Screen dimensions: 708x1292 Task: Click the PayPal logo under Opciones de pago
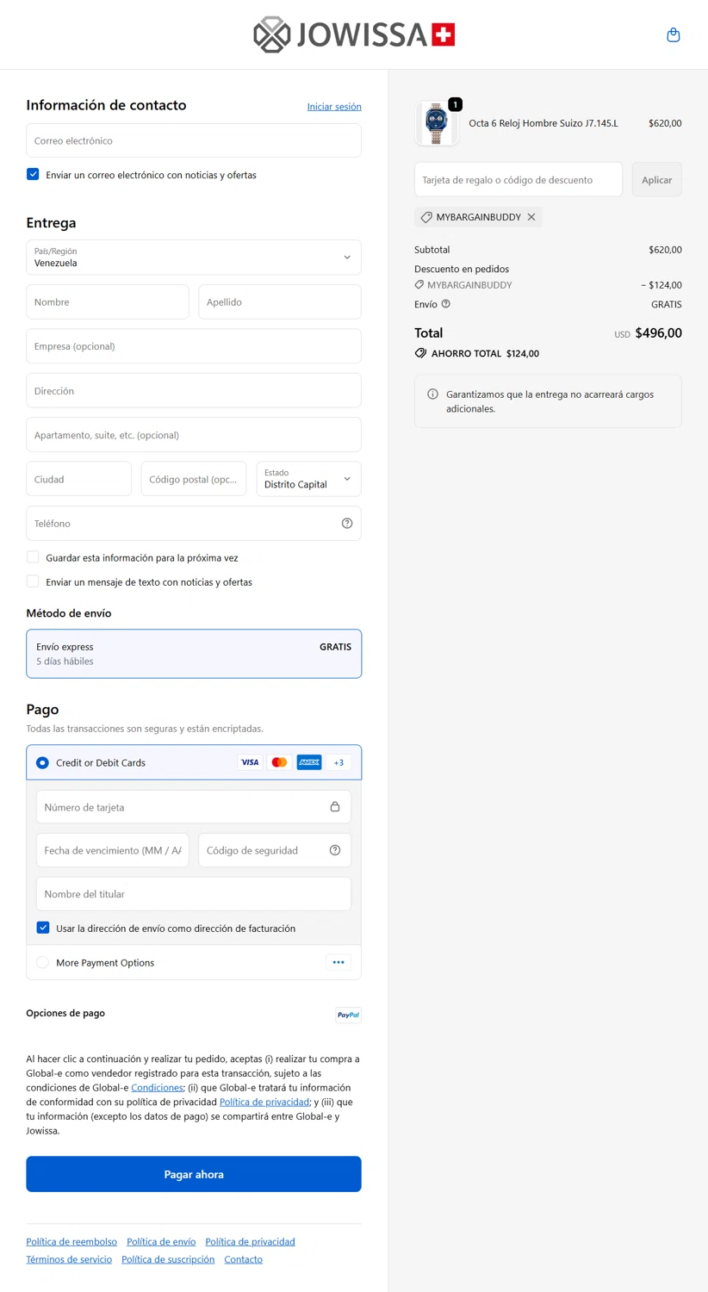point(348,1015)
